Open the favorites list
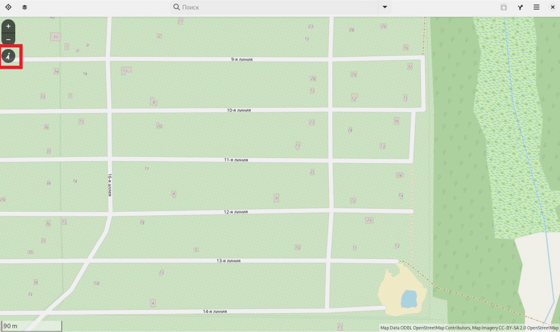 click(x=504, y=7)
